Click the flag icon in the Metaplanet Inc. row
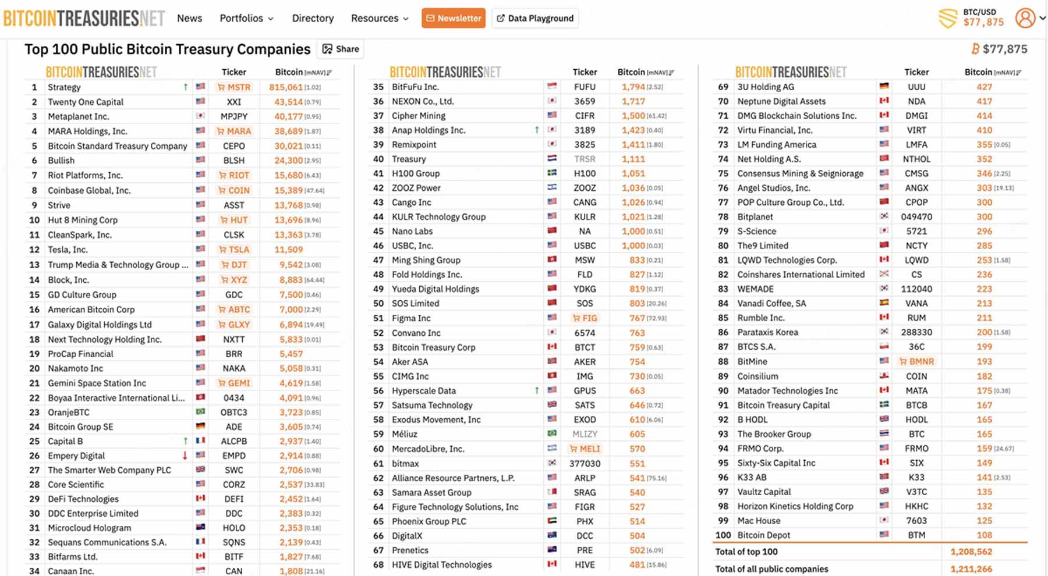 200,116
